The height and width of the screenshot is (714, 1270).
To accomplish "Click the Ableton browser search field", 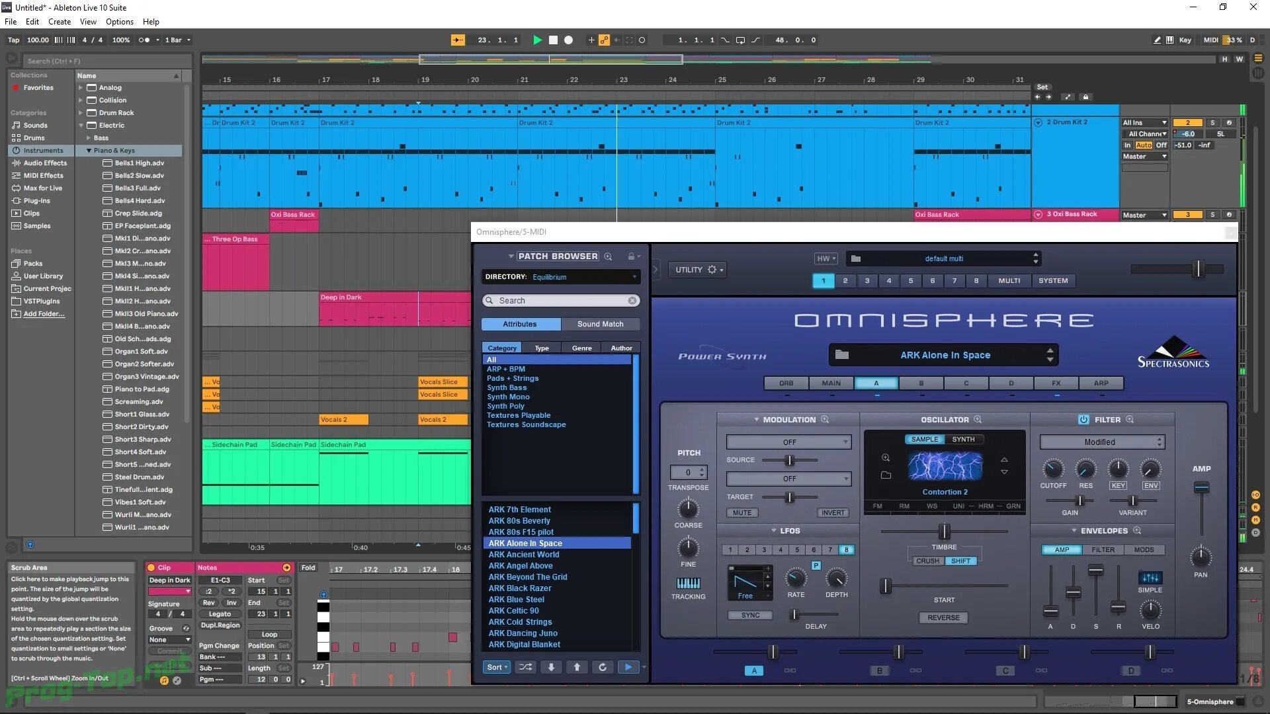I will [x=106, y=61].
